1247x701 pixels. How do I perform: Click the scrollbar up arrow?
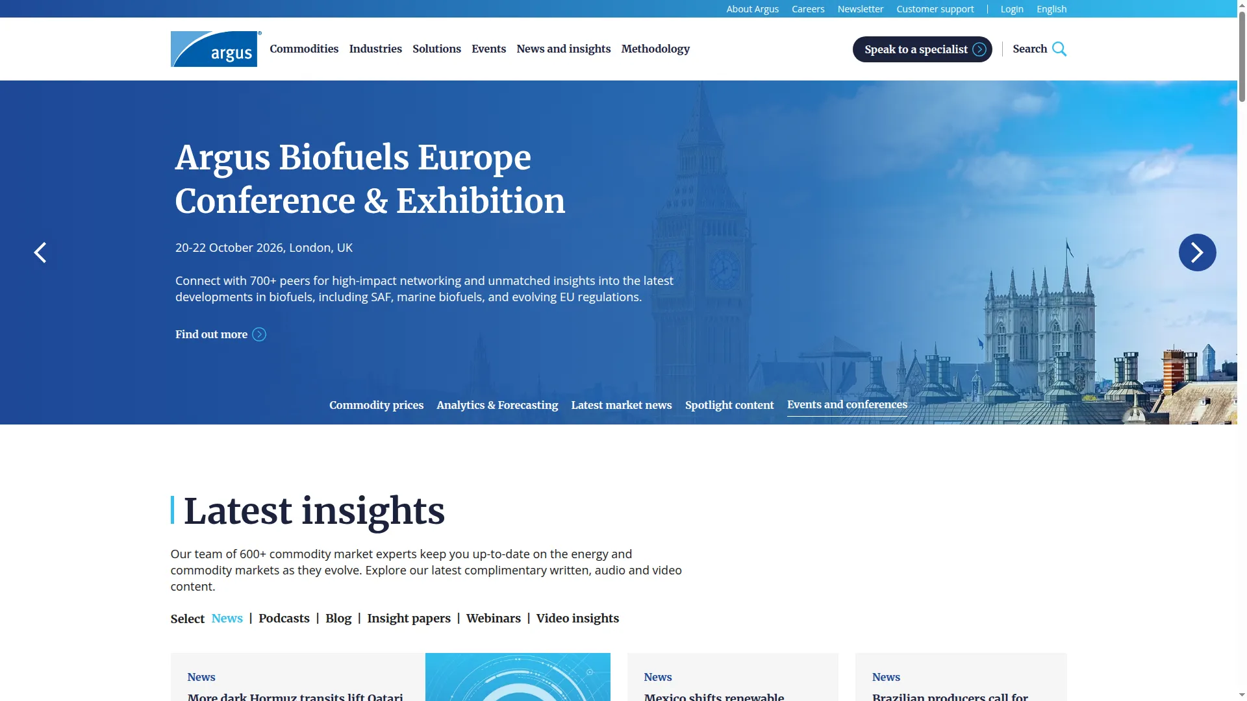click(1242, 5)
